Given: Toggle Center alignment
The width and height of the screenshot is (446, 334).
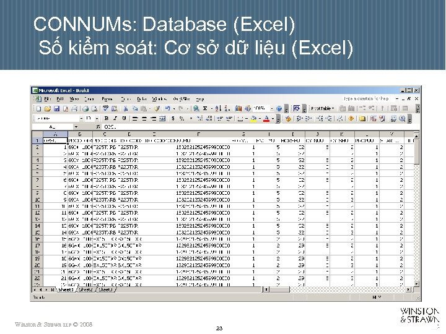Looking at the screenshot, I should pos(144,119).
